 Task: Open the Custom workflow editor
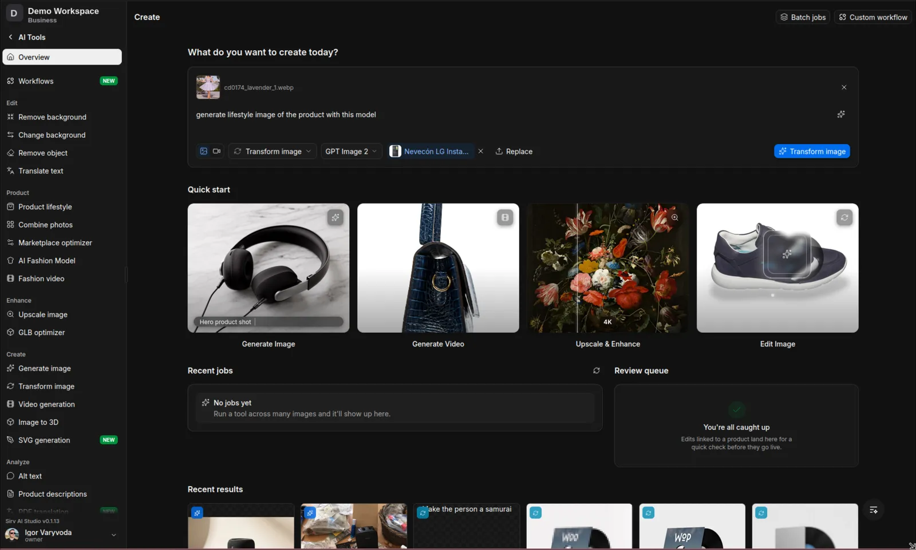[x=872, y=17]
